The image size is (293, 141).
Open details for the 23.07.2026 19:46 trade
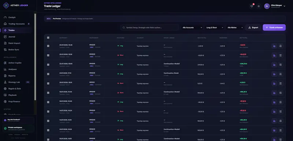[x=280, y=46]
